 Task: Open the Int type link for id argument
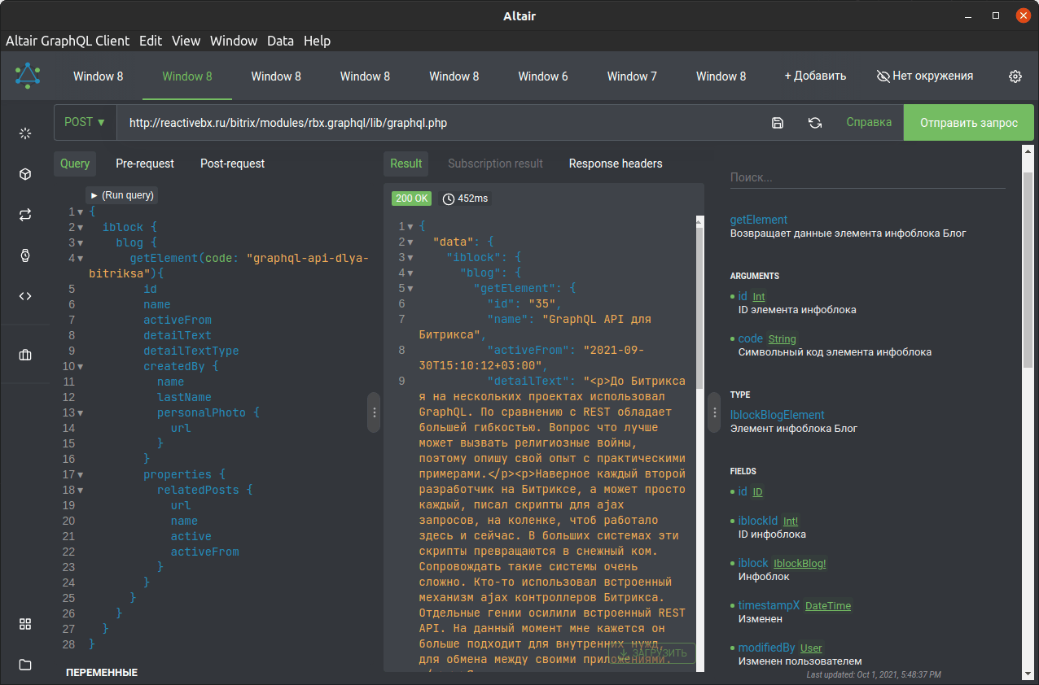click(759, 297)
